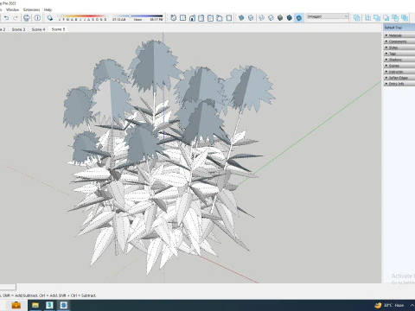The height and width of the screenshot is (311, 415).
Task: Switch to the Top view
Action: 182,18
